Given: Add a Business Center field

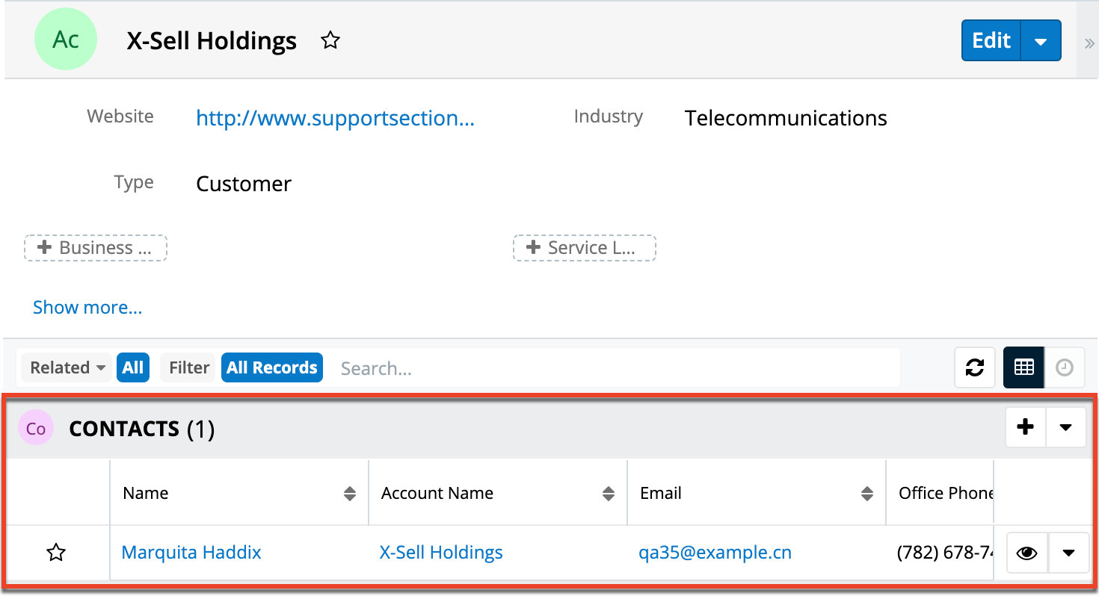Looking at the screenshot, I should (x=96, y=248).
